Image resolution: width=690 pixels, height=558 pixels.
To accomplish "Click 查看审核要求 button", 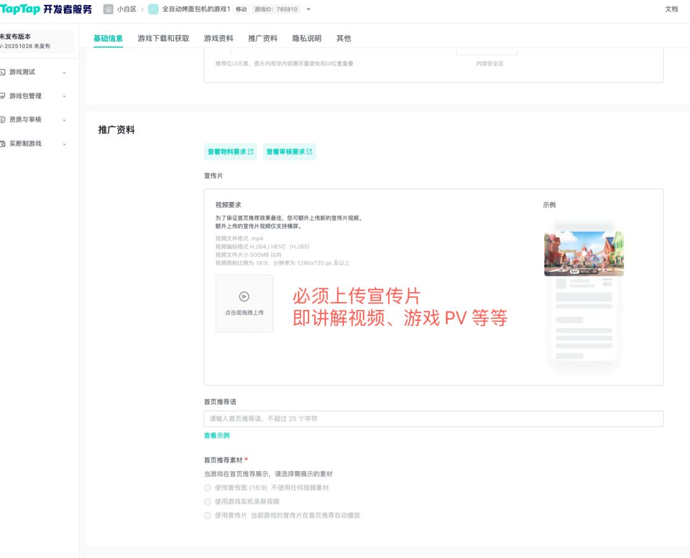I will [289, 151].
